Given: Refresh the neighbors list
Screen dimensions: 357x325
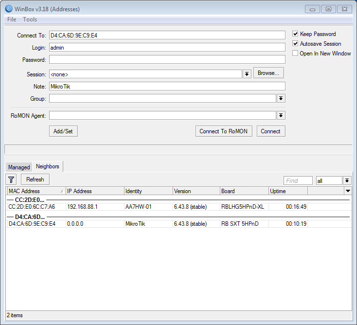Looking at the screenshot, I should [x=35, y=180].
